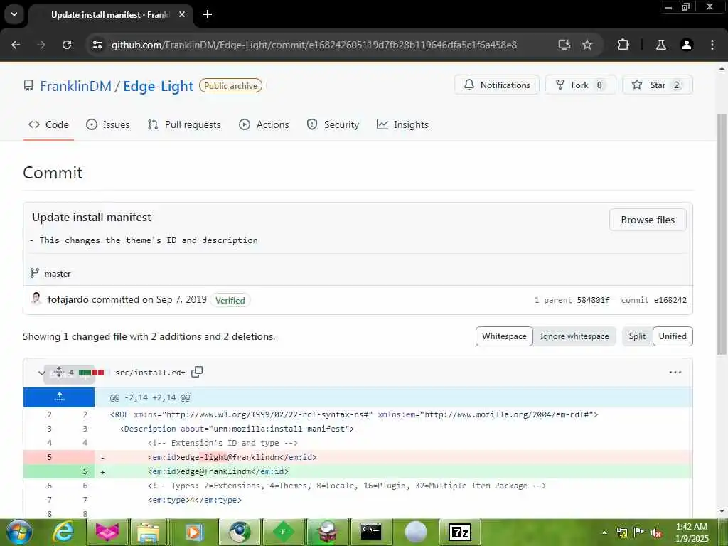This screenshot has height=546, width=728.
Task: Copy src/install.rdf file path
Action: point(197,372)
